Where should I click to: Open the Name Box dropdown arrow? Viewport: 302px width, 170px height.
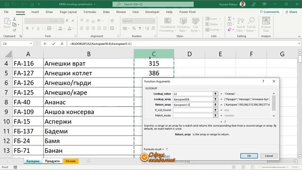(31, 44)
